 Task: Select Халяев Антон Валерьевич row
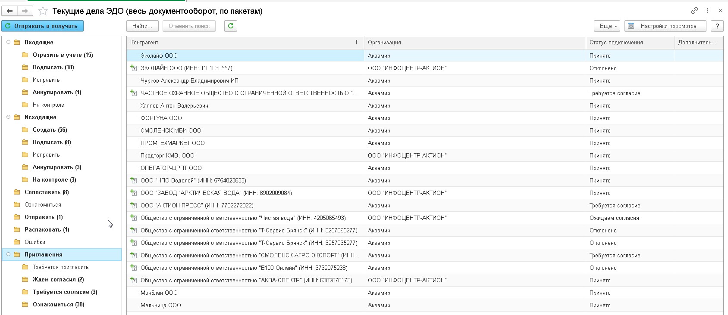pos(425,105)
